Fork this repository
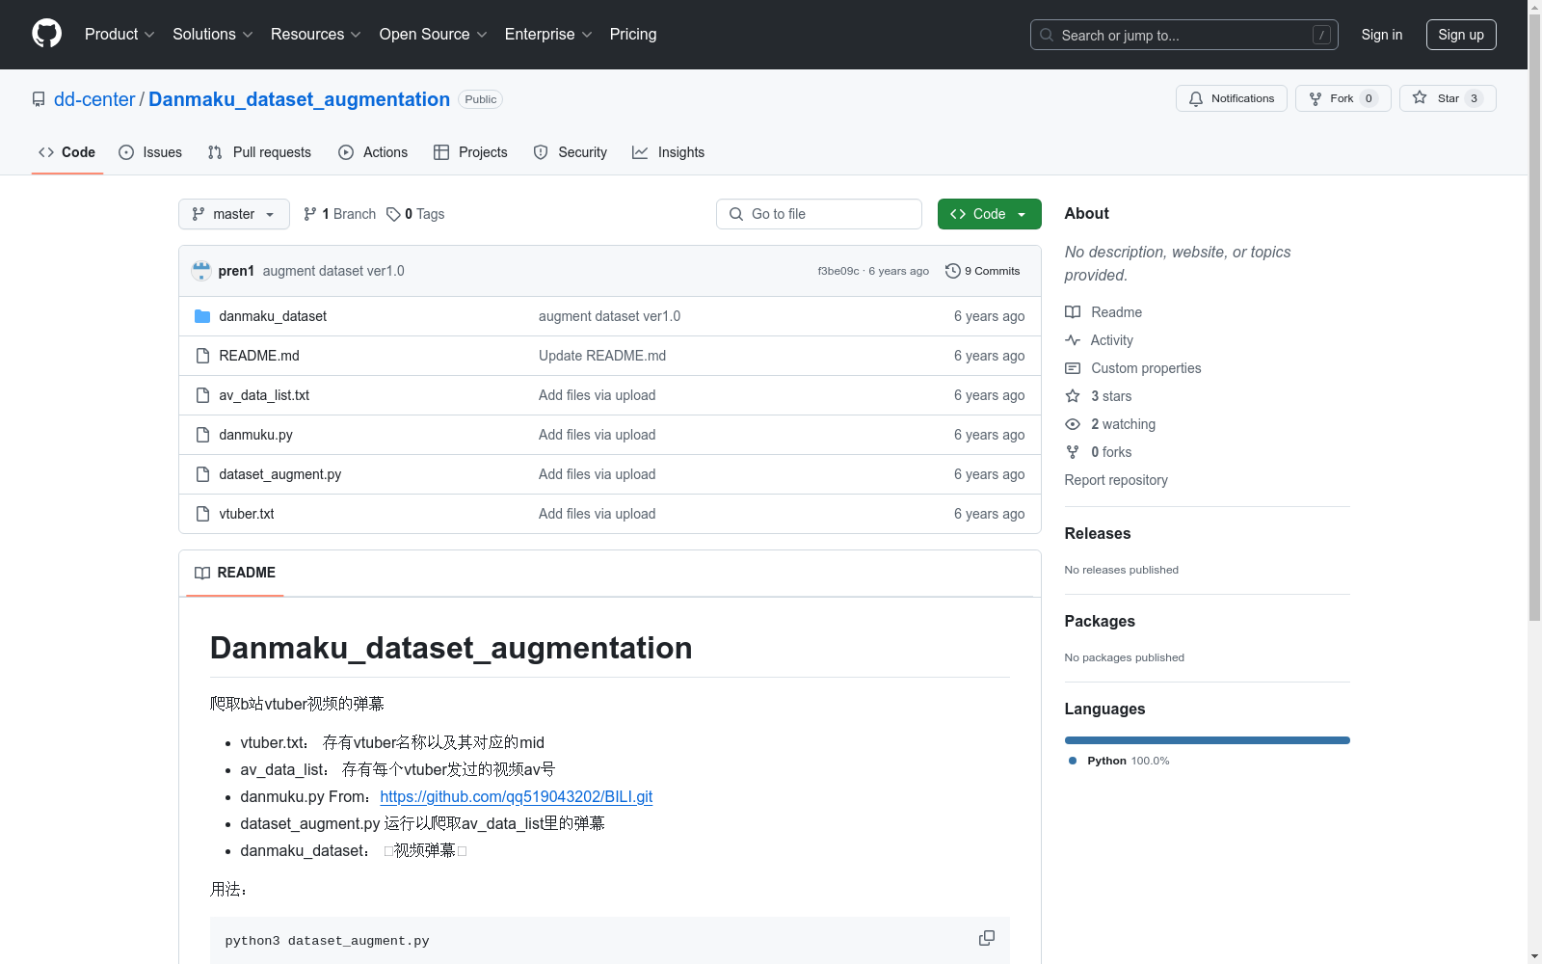Viewport: 1542px width, 964px height. (1343, 98)
